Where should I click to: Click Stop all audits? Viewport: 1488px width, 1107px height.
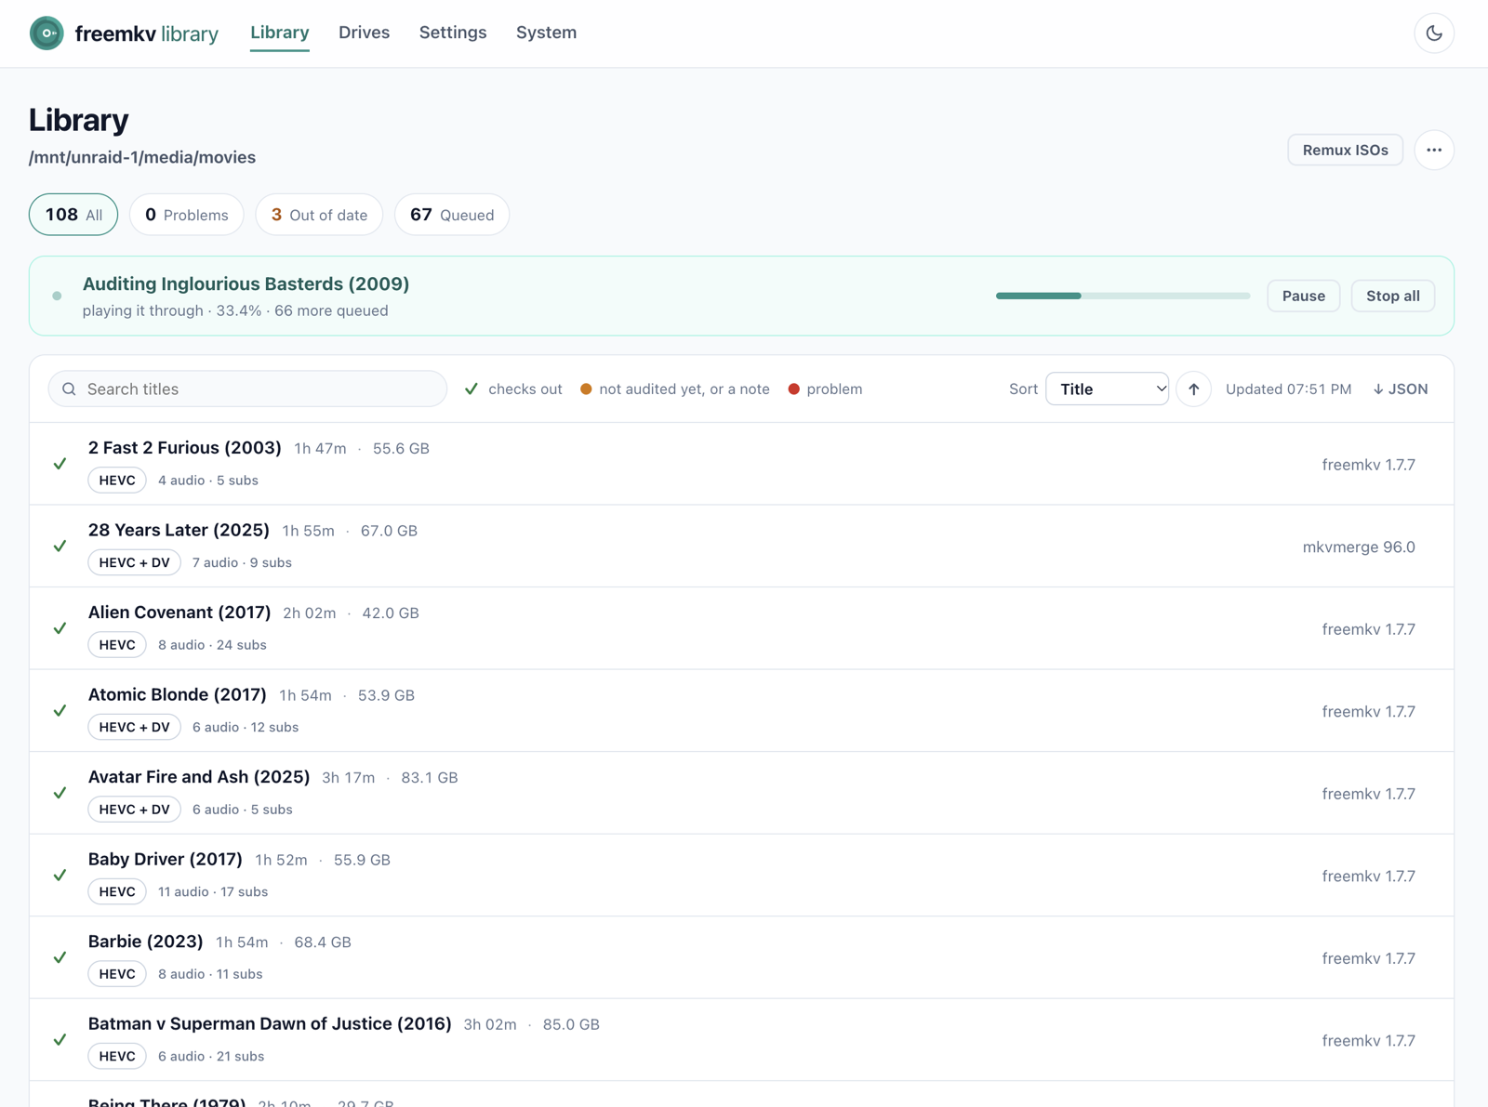click(1392, 296)
